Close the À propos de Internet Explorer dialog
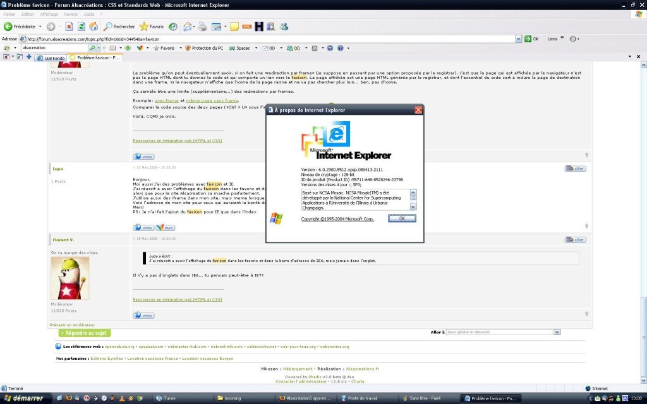 coord(418,110)
